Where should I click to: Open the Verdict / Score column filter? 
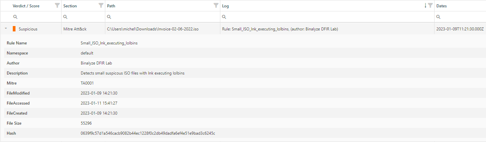click(57, 5)
